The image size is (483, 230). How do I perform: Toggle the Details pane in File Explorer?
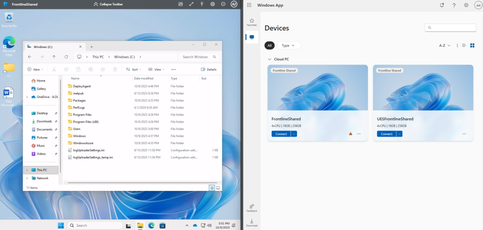[208, 69]
